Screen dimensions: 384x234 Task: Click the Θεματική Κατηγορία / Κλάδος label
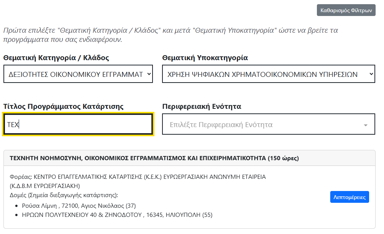click(x=56, y=58)
